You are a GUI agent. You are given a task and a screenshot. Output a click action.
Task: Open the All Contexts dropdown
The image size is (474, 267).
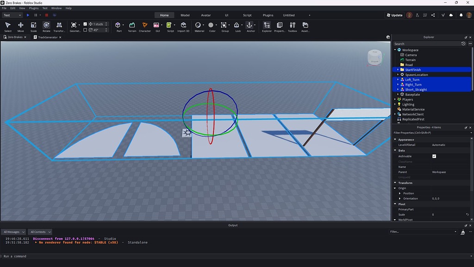[40, 232]
